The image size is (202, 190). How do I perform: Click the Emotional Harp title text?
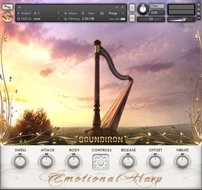[101, 178]
